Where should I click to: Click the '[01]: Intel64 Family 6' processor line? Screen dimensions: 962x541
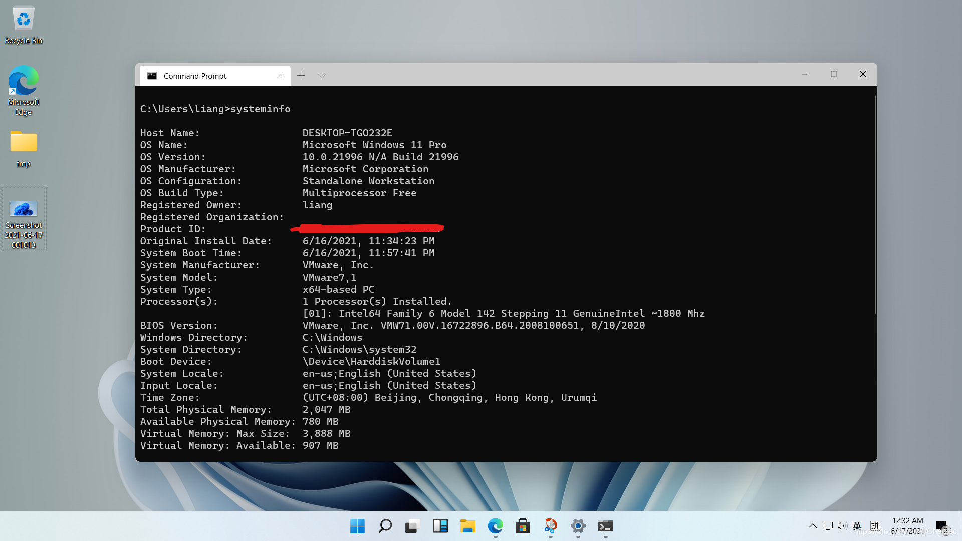pyautogui.click(x=504, y=313)
